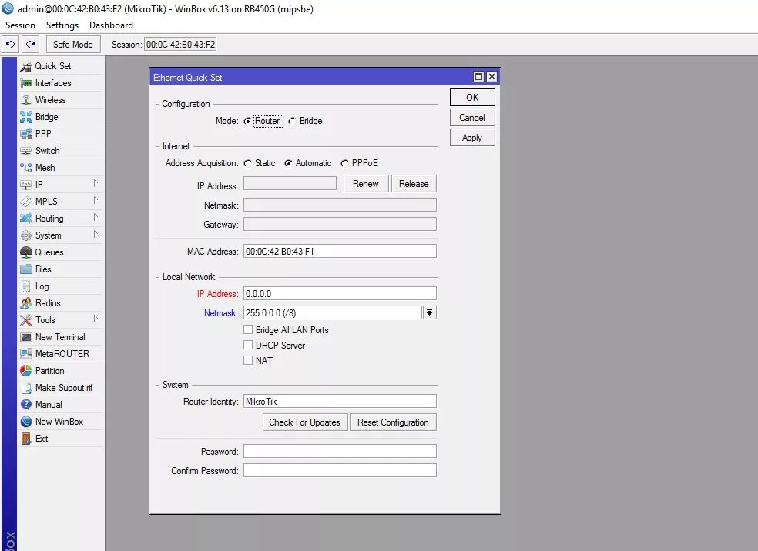Click OK in Ethernet Quick Set
758x551 pixels.
[x=472, y=98]
